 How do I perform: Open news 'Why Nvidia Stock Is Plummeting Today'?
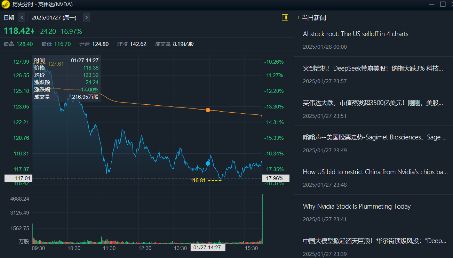357,206
